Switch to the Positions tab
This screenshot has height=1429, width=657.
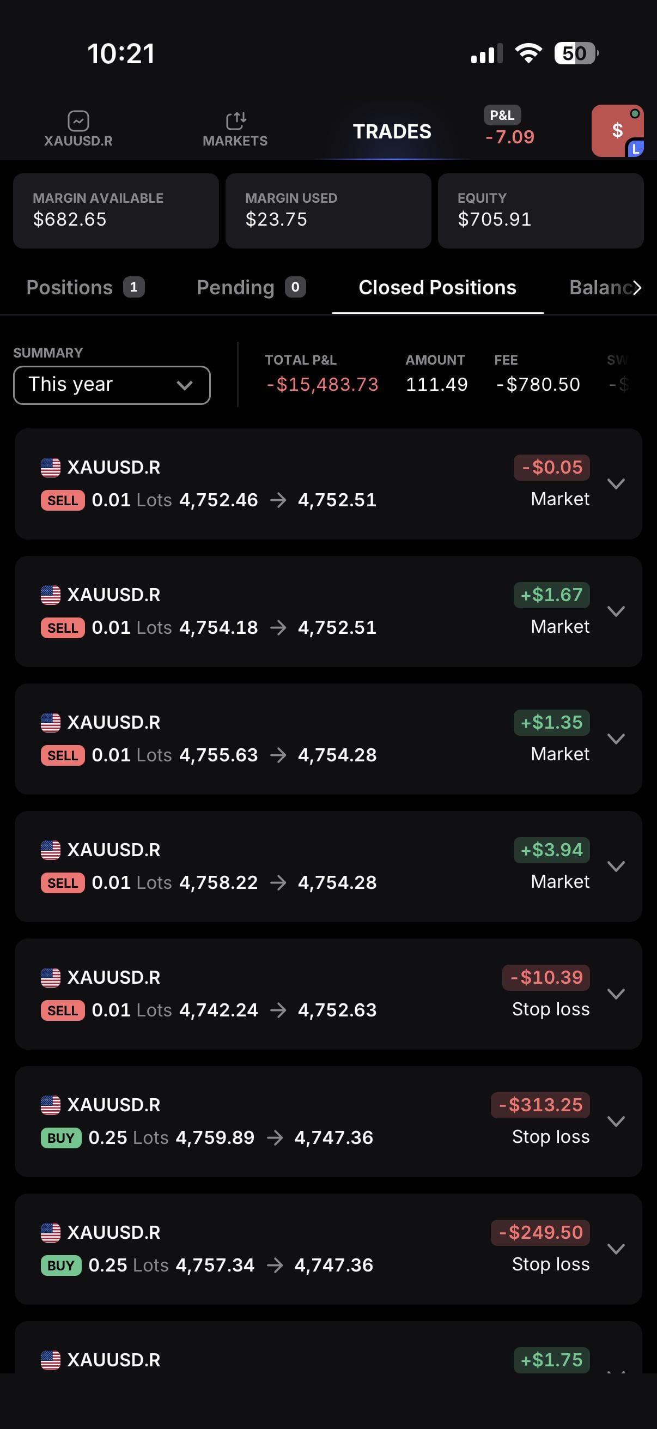(85, 287)
